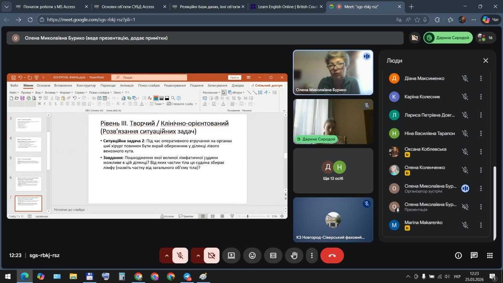
Task: Click the Дарина Сиродой raised hand button
Action: click(448, 38)
